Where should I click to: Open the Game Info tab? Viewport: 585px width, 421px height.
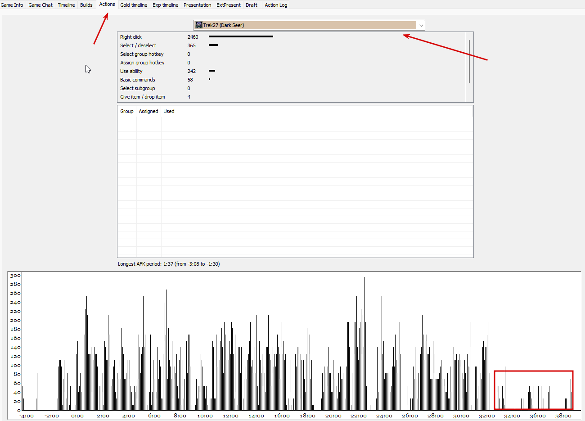12,5
